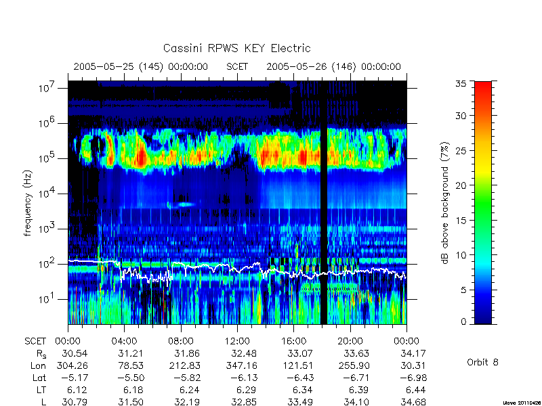The width and height of the screenshot is (542, 406).
Task: Click the 'frequency (Hz)' axis label
Action: click(x=28, y=203)
